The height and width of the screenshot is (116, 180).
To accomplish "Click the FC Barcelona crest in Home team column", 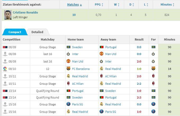I will point(68,69).
